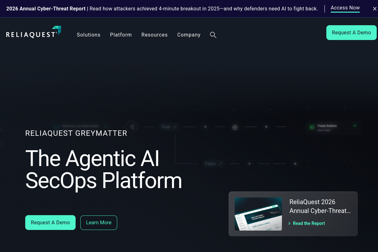
Task: Open the Annual Cyber Threat Report thumbnail
Action: pyautogui.click(x=258, y=214)
